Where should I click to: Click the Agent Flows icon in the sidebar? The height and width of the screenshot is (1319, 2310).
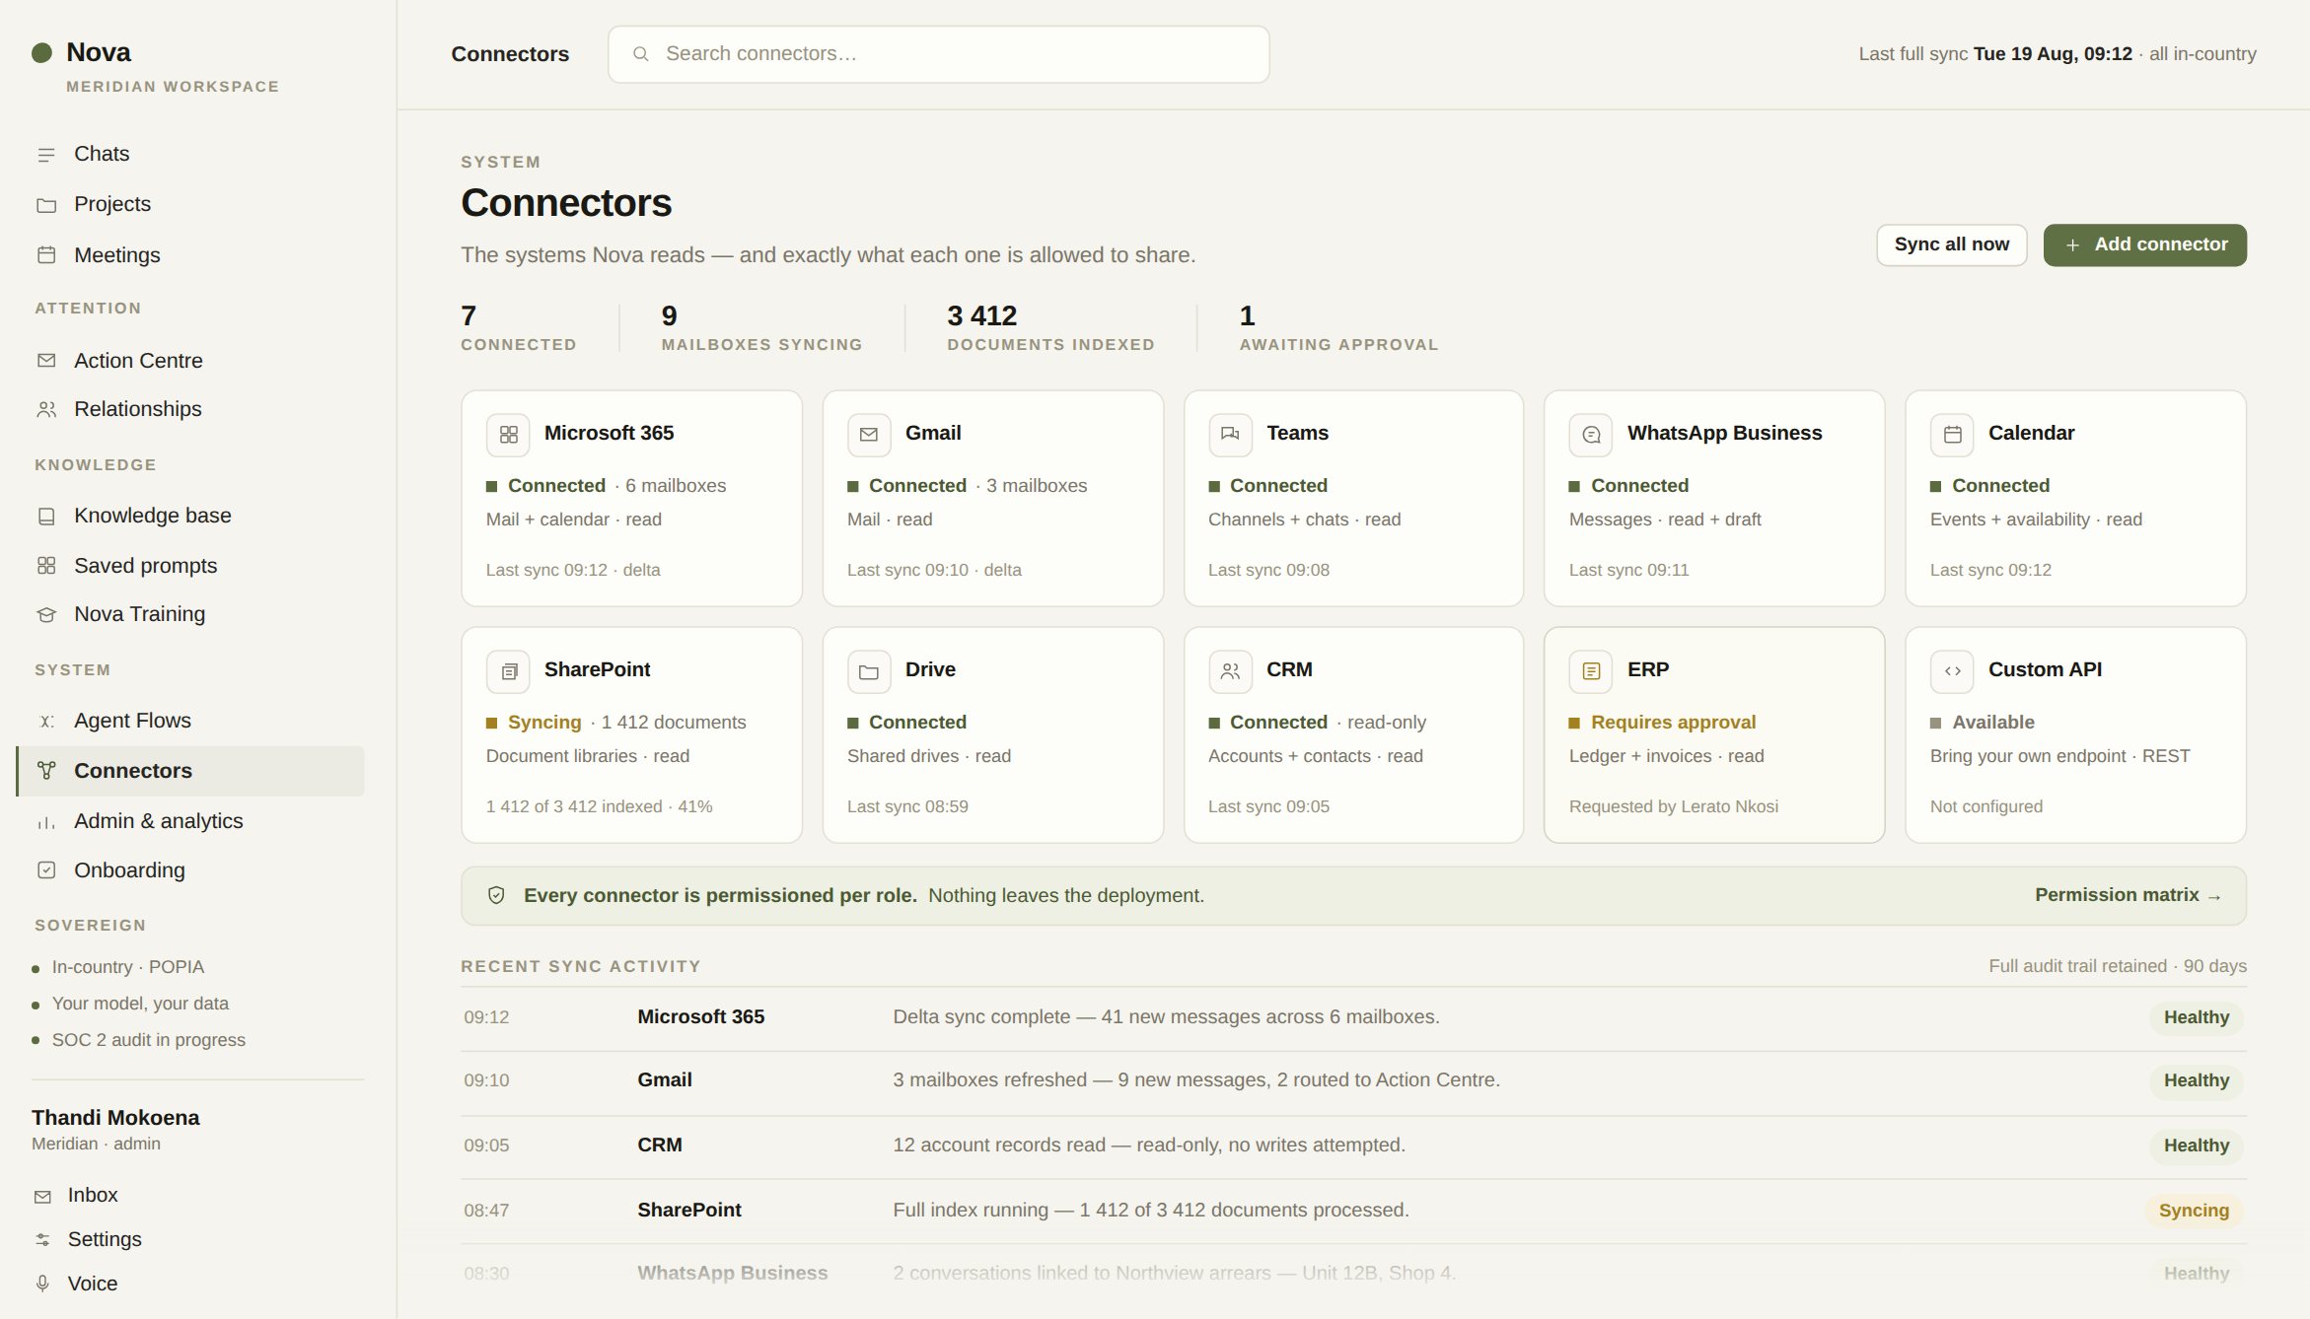(x=46, y=721)
